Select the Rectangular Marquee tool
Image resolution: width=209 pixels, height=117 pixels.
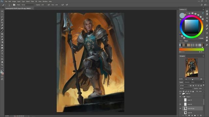coord(2,14)
